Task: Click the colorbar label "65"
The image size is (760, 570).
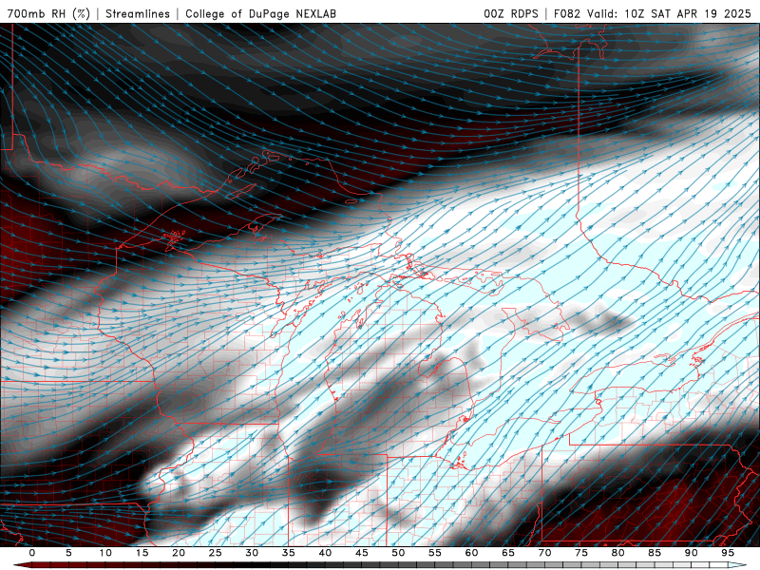Action: tap(508, 553)
